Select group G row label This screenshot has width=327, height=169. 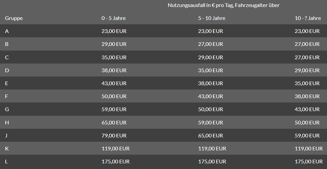click(x=7, y=109)
